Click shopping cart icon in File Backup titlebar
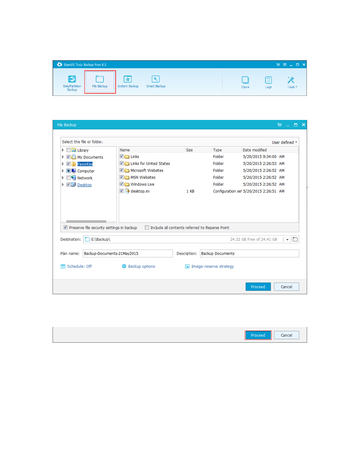The height and width of the screenshot is (465, 360). click(x=279, y=125)
